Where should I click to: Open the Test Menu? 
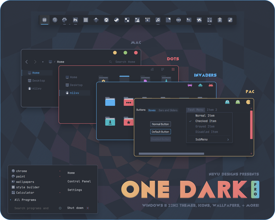pyautogui.click(x=195, y=110)
